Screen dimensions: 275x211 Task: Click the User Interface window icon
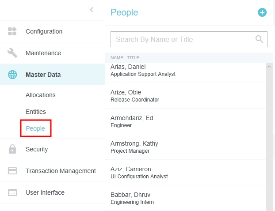12,192
